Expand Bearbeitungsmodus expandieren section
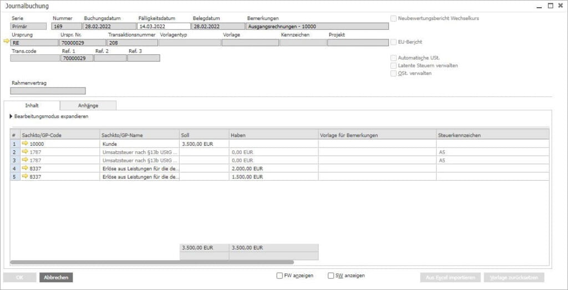 point(12,116)
